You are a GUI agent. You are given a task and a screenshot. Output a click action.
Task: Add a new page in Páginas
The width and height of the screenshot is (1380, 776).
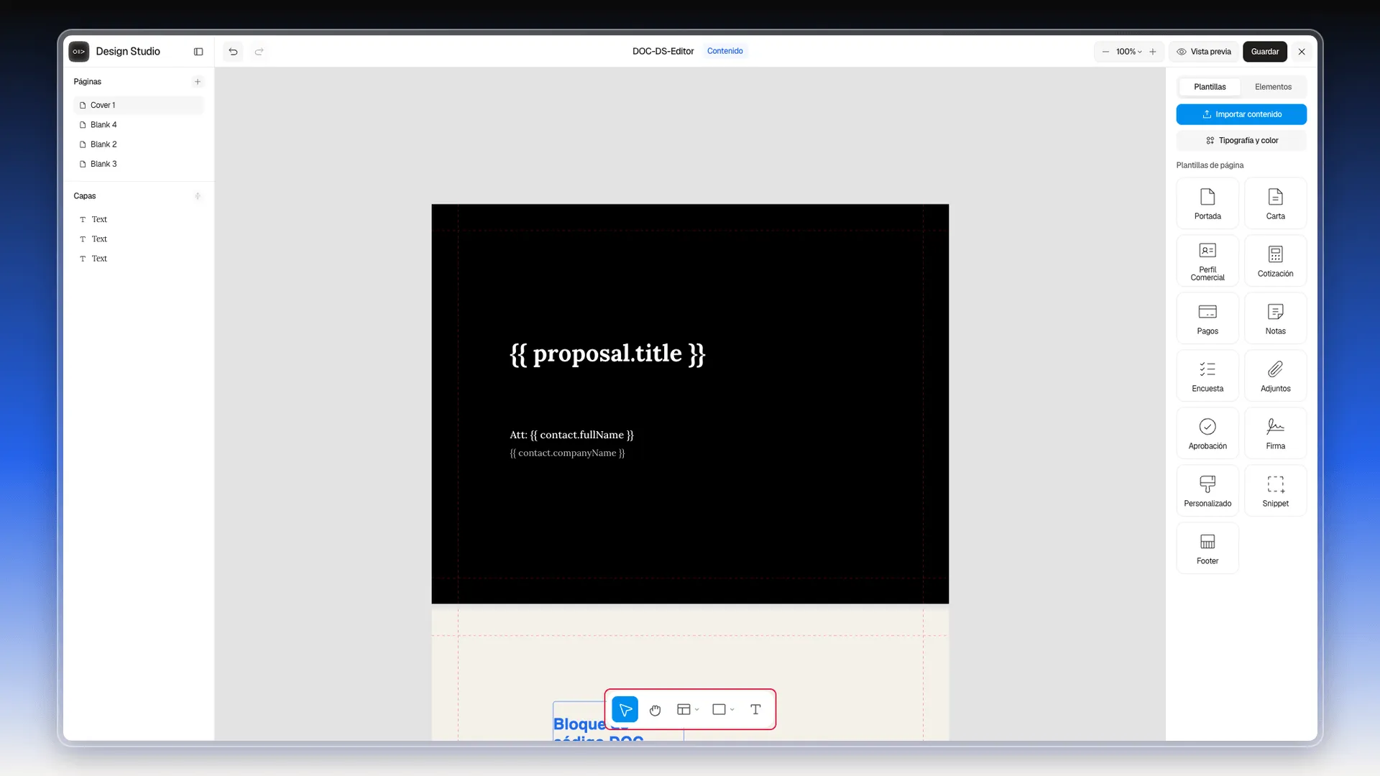(x=198, y=82)
